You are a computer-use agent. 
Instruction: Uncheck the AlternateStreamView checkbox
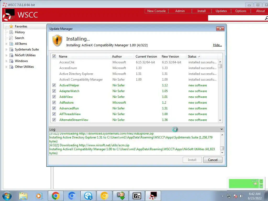tap(54, 120)
